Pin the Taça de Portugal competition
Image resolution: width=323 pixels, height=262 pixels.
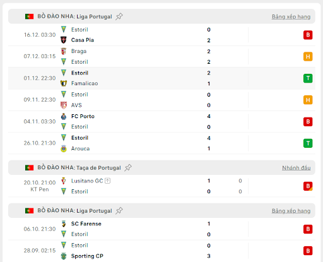(x=128, y=168)
